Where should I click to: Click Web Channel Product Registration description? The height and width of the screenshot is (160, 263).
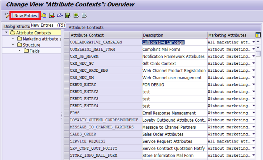pos(175,71)
